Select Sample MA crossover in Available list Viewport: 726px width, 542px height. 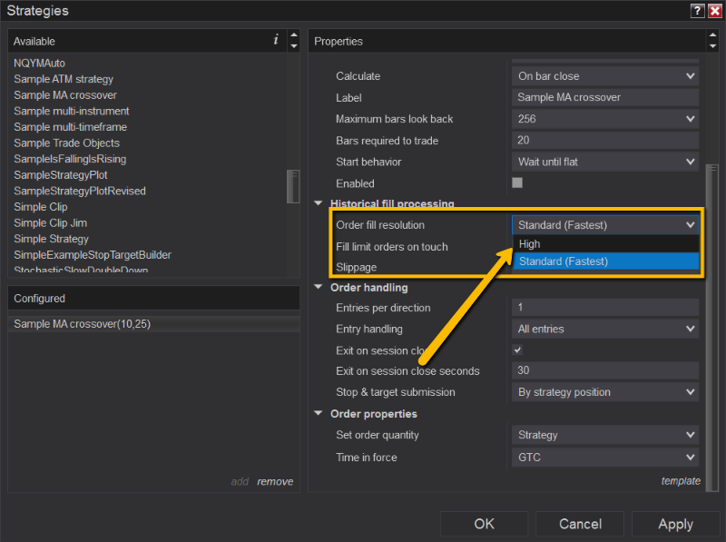pos(65,95)
